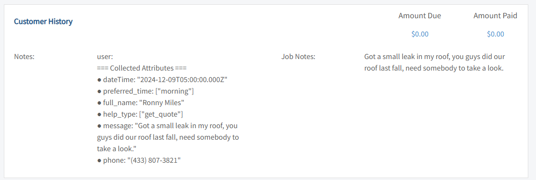Click the help_type get_quote line
This screenshot has height=180, width=536.
click(141, 115)
